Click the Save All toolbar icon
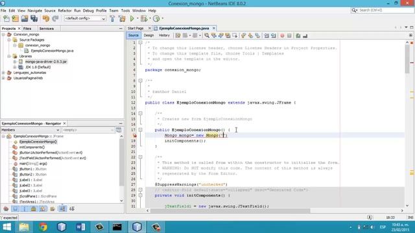415x233 pixels. click(34, 19)
